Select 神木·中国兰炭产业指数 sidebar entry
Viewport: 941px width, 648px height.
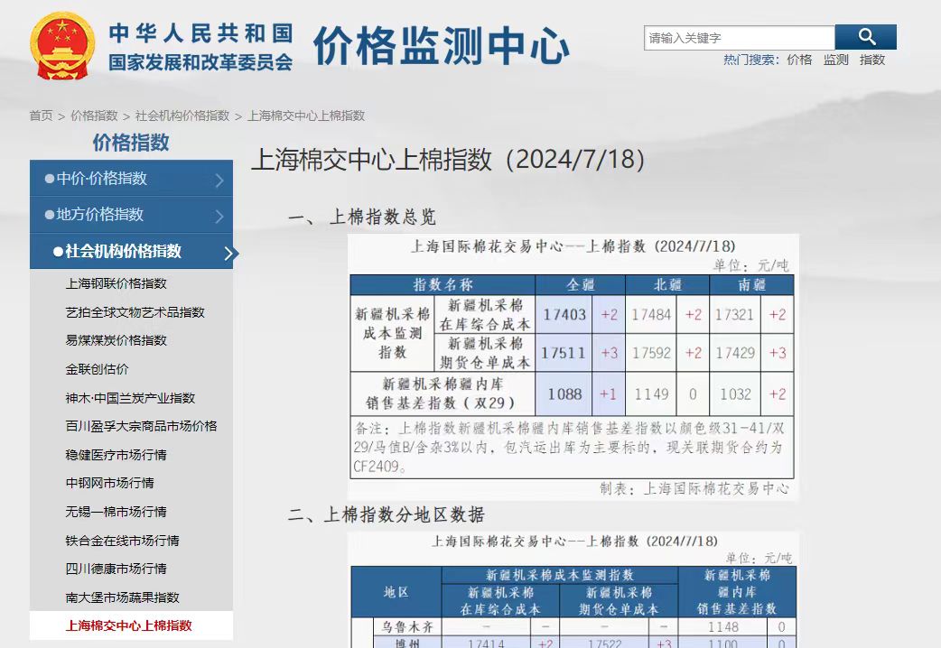(130, 398)
